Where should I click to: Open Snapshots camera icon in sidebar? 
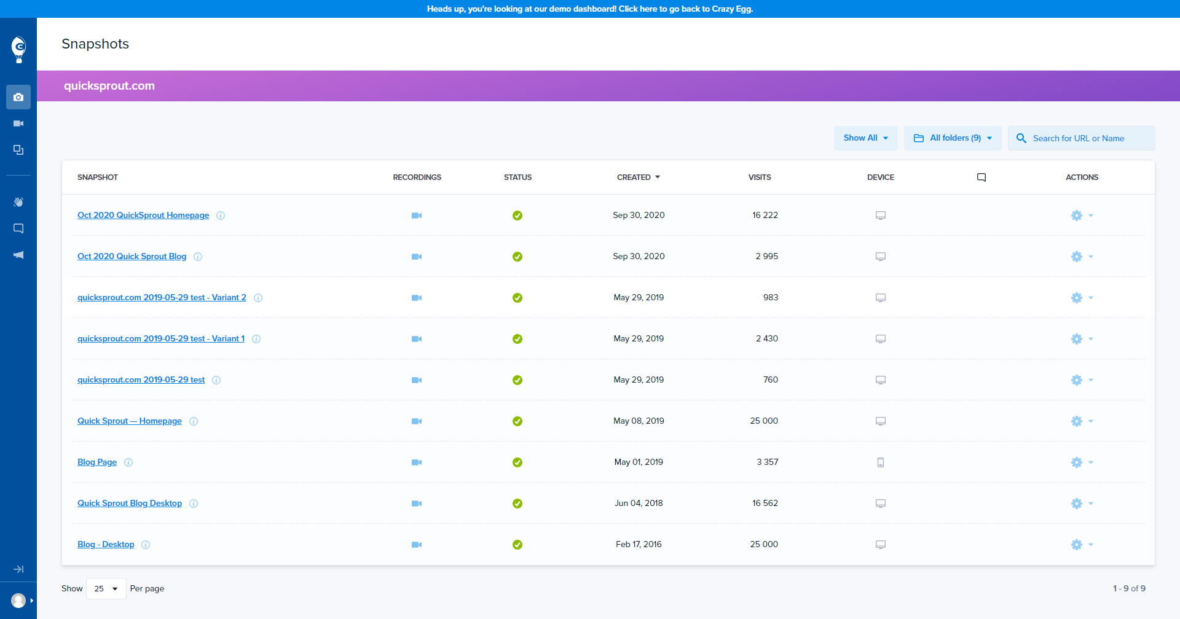18,97
